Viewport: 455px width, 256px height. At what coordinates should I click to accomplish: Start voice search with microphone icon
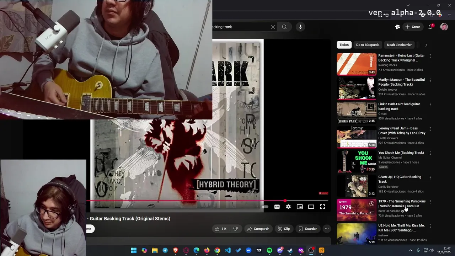tap(300, 27)
